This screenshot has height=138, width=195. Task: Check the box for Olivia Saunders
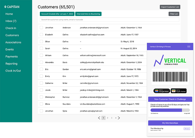coord(41,104)
